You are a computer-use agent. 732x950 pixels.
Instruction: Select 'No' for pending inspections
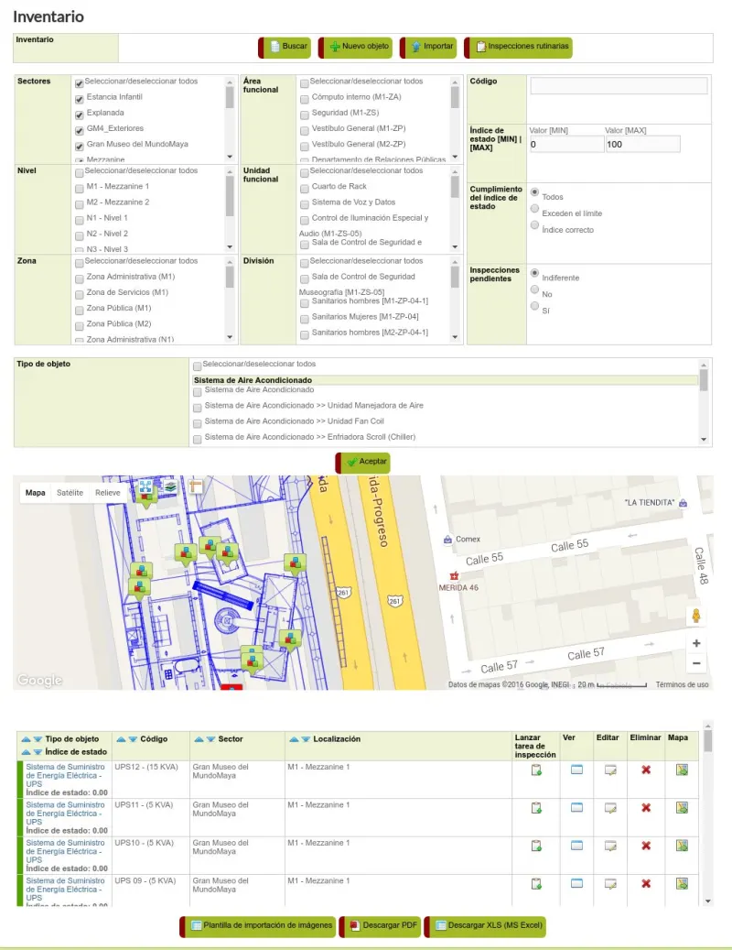click(534, 289)
